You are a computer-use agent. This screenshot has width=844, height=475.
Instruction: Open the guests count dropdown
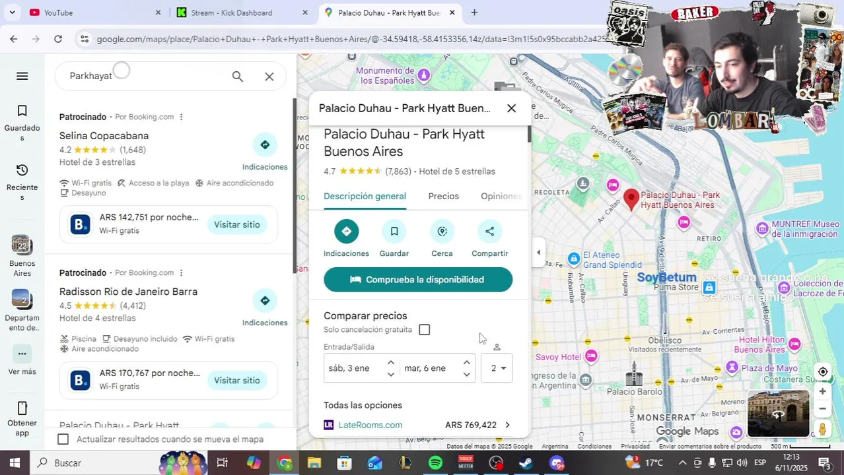[x=497, y=368]
